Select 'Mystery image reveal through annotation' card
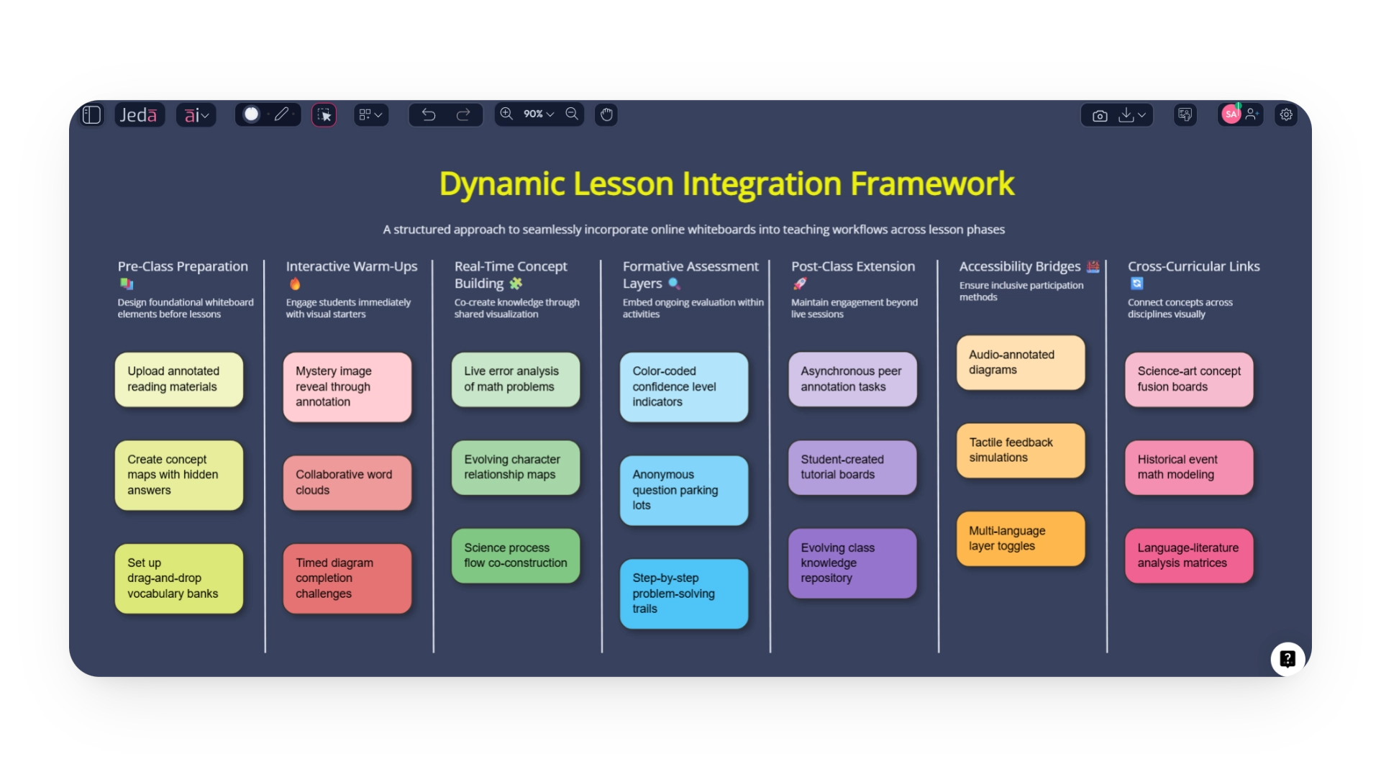Screen dimensions: 1381x777 tap(347, 387)
